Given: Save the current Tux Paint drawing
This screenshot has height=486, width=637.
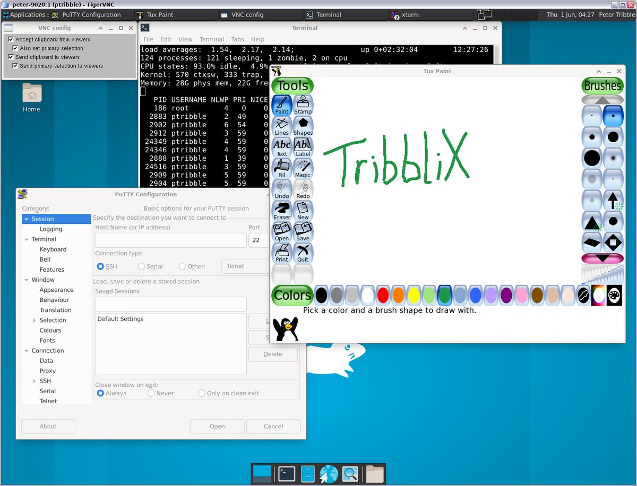Looking at the screenshot, I should [x=303, y=232].
